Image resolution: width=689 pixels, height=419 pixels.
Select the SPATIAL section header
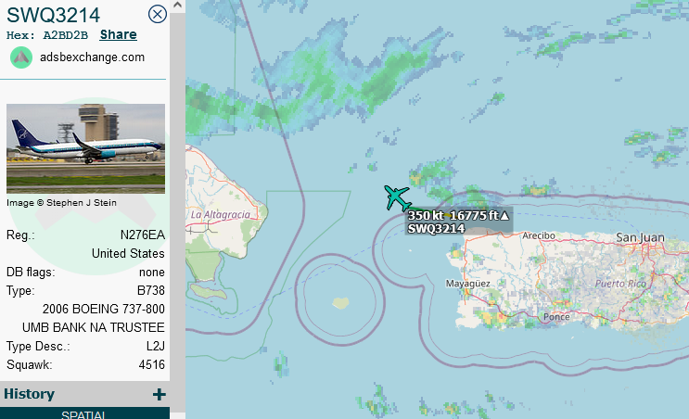click(x=83, y=414)
